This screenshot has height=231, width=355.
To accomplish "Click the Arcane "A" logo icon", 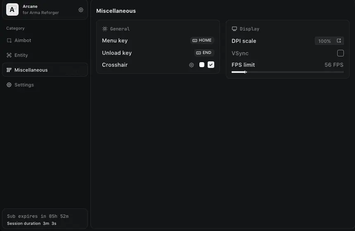I will (x=12, y=9).
